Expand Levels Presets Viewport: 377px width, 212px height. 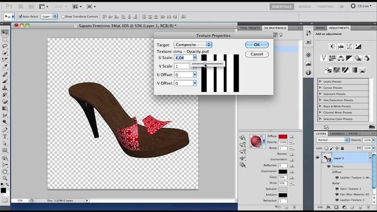coord(320,81)
